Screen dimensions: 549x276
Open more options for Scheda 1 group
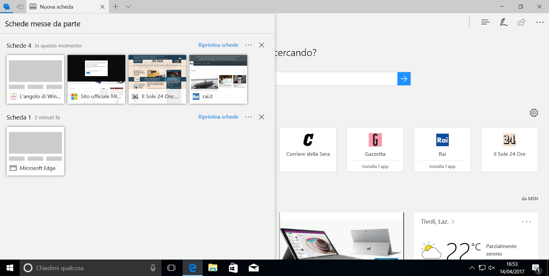(x=248, y=117)
